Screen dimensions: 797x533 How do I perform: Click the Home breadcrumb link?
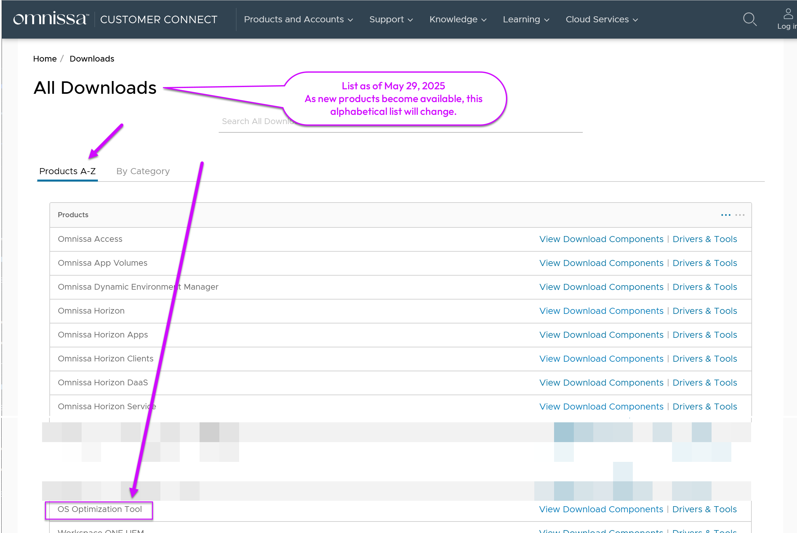click(45, 59)
